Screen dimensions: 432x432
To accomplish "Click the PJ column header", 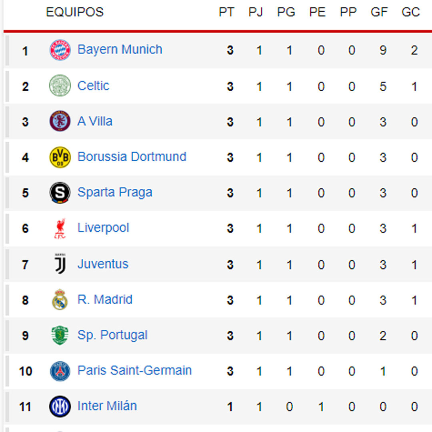I will 256,12.
